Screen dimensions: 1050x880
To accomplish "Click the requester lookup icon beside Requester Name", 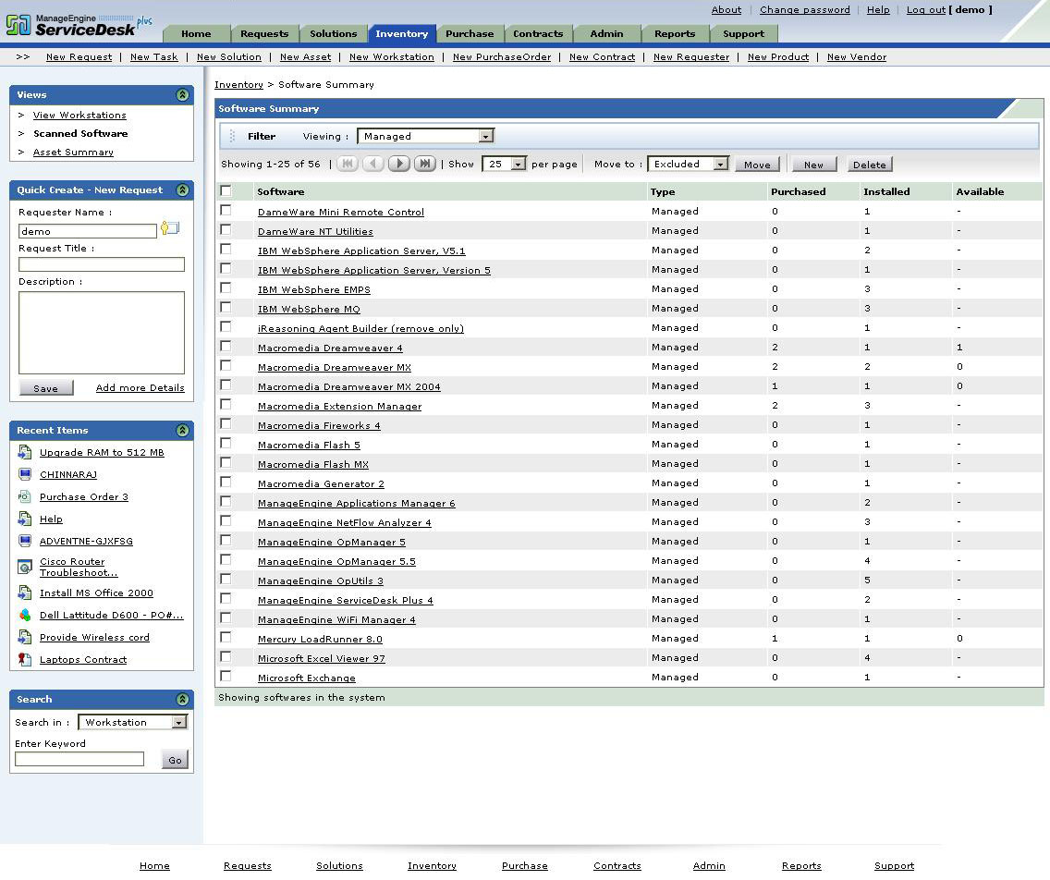I will pyautogui.click(x=170, y=228).
